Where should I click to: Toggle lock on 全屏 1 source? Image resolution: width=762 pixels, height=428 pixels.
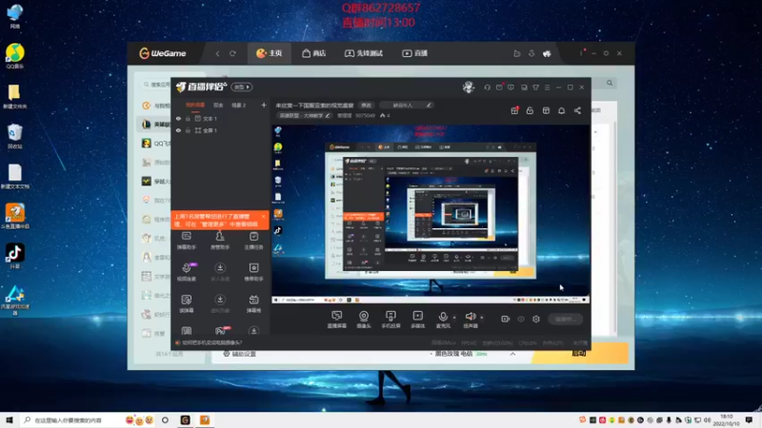188,130
